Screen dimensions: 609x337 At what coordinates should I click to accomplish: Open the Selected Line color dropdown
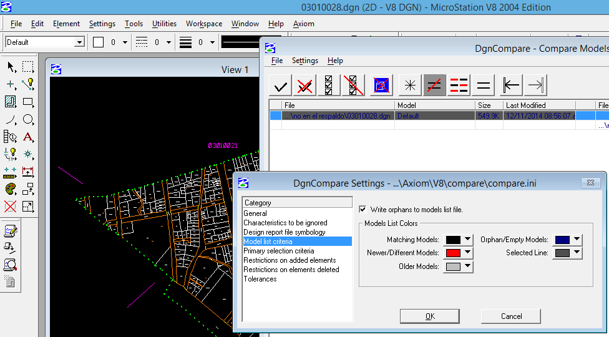point(577,253)
